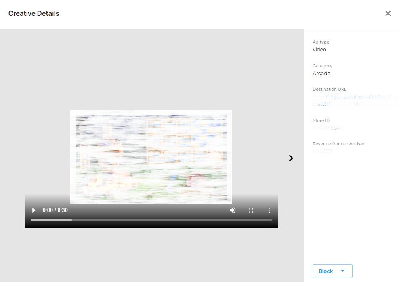The image size is (399, 282).
Task: Close the Creative Details dialog
Action: 388,13
